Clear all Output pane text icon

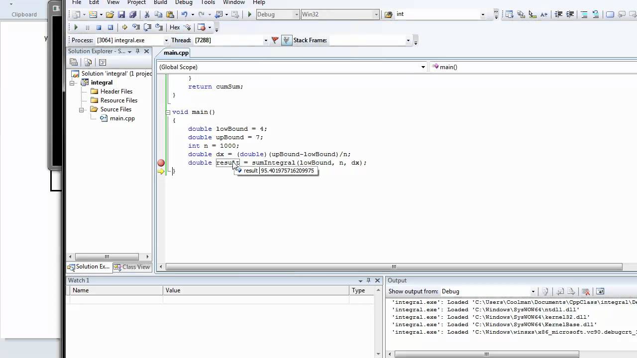(x=586, y=291)
